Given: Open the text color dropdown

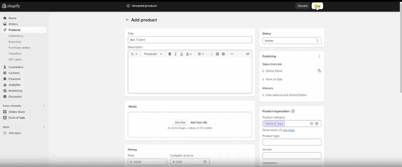Looking at the screenshot, I should point(189,54).
